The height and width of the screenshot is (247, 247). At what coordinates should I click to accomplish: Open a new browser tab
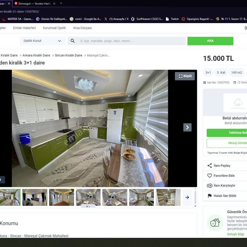[61, 3]
